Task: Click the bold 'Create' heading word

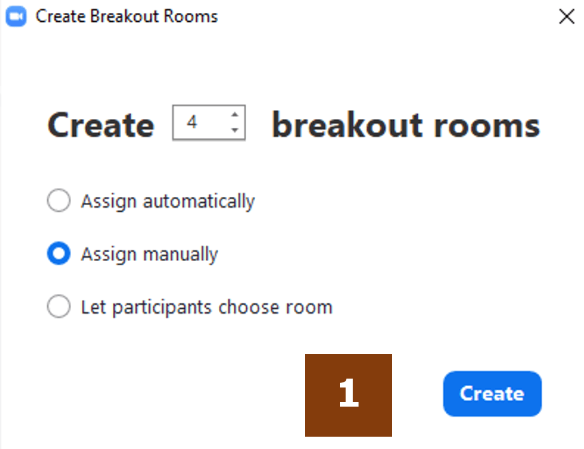Action: click(x=101, y=126)
